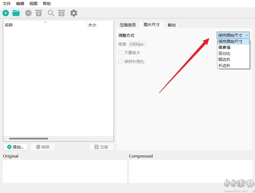Click the Original preview area
The width and height of the screenshot is (255, 193).
pos(65,171)
